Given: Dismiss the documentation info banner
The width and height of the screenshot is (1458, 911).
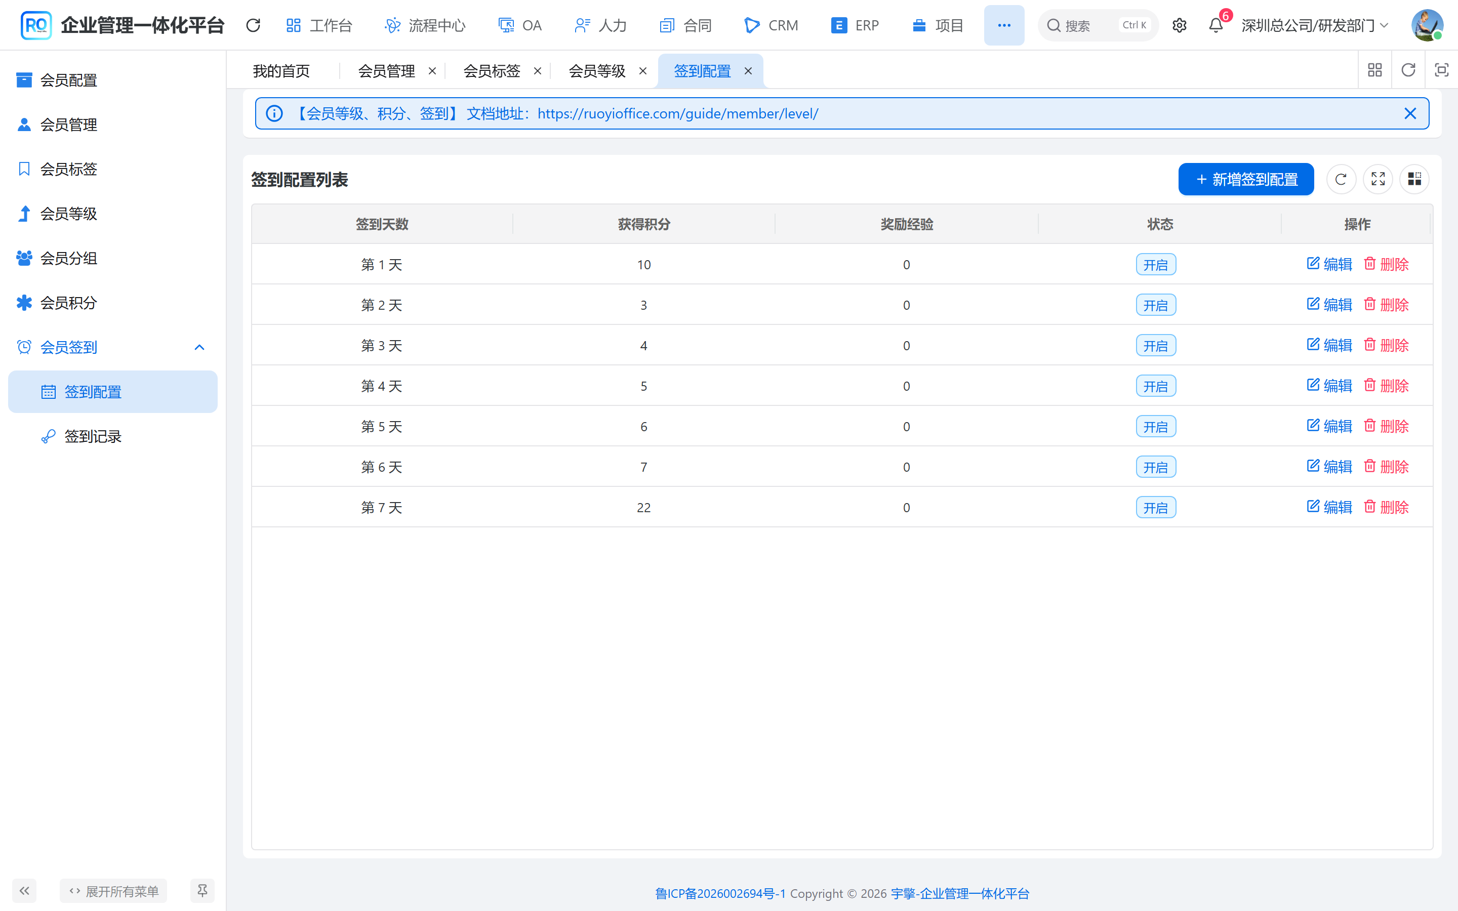Looking at the screenshot, I should 1410,113.
